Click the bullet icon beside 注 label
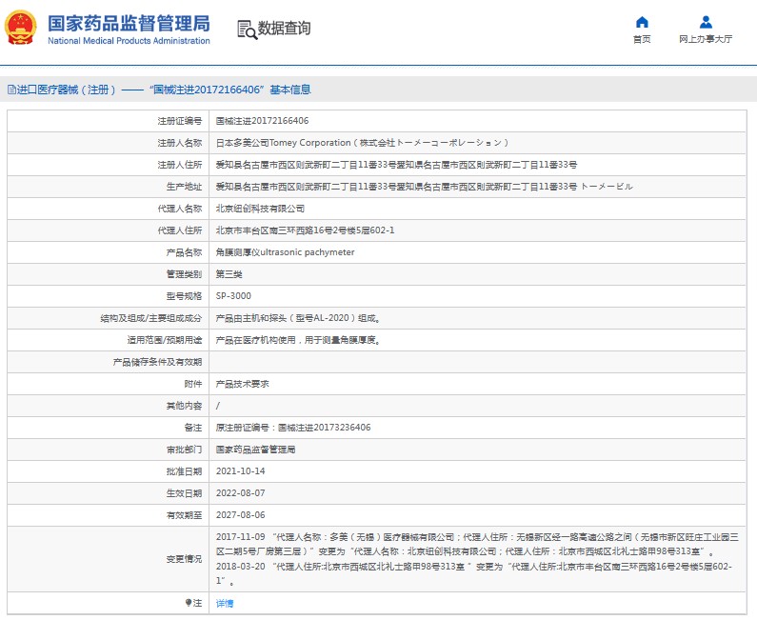The image size is (757, 620). 188,603
